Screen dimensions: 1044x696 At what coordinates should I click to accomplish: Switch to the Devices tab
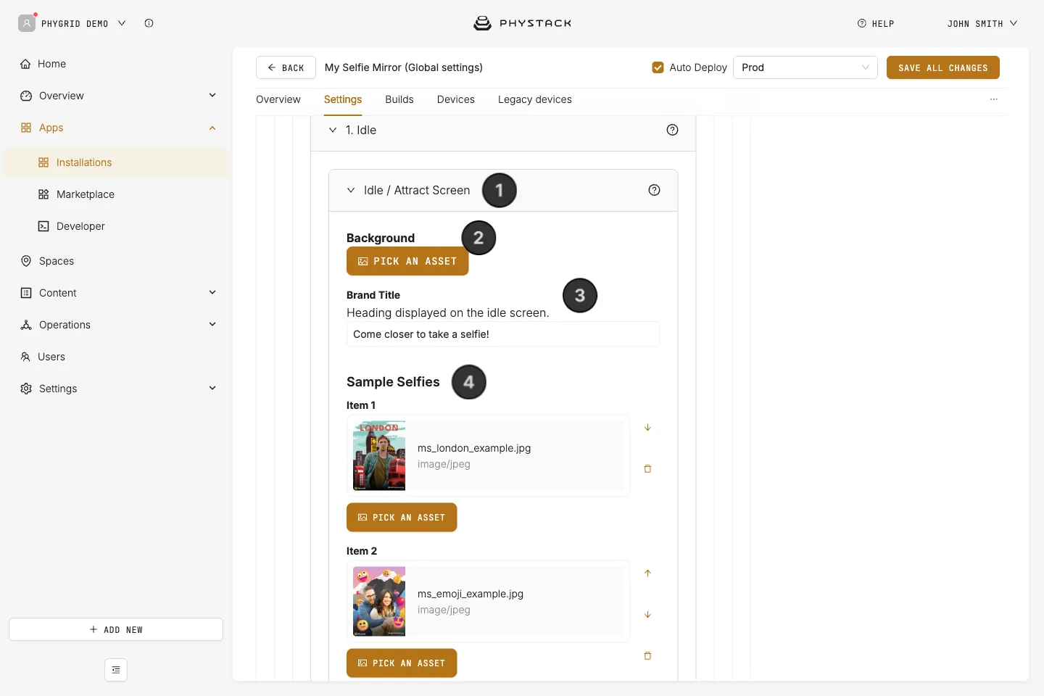[456, 99]
